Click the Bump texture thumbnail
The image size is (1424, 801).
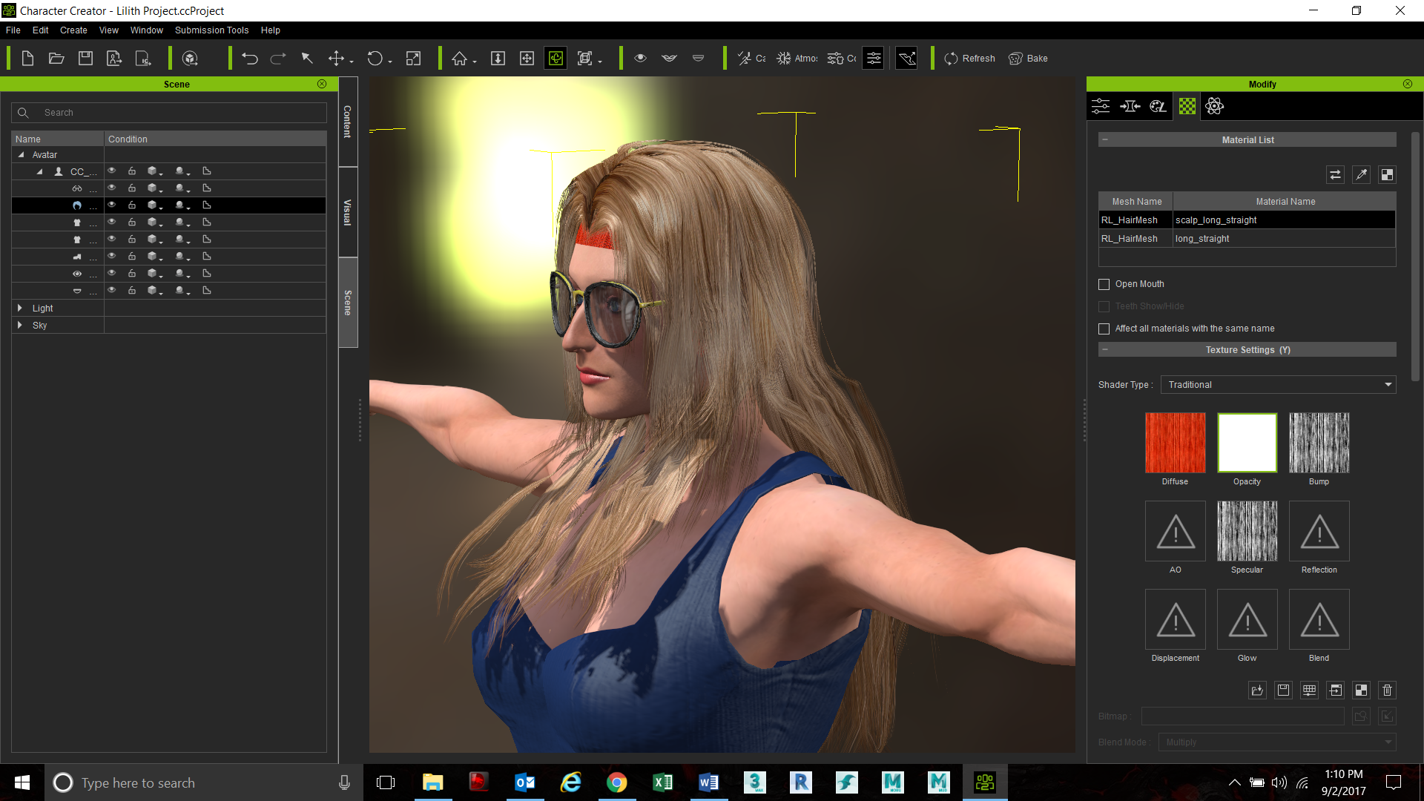(1319, 443)
